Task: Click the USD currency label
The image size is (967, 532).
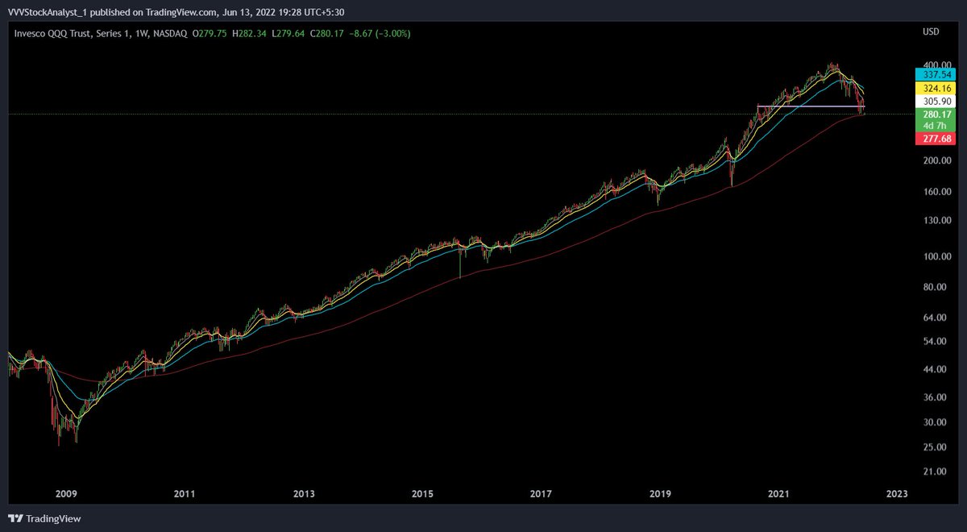Action: [931, 31]
